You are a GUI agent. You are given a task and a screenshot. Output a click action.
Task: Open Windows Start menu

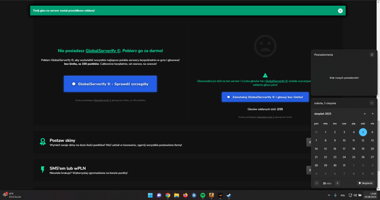(x=150, y=195)
